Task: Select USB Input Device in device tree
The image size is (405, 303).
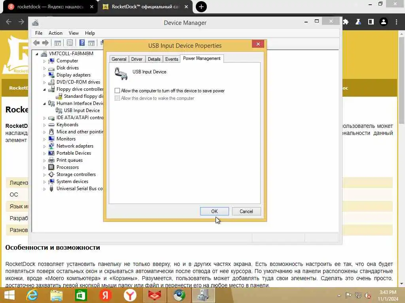Action: coord(81,110)
